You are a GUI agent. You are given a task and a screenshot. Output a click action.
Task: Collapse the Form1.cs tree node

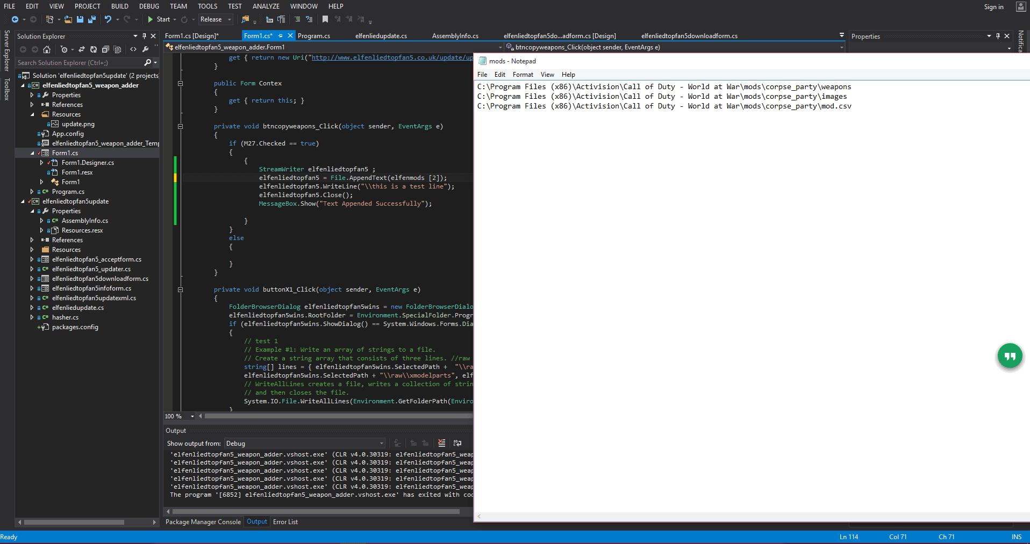click(32, 153)
